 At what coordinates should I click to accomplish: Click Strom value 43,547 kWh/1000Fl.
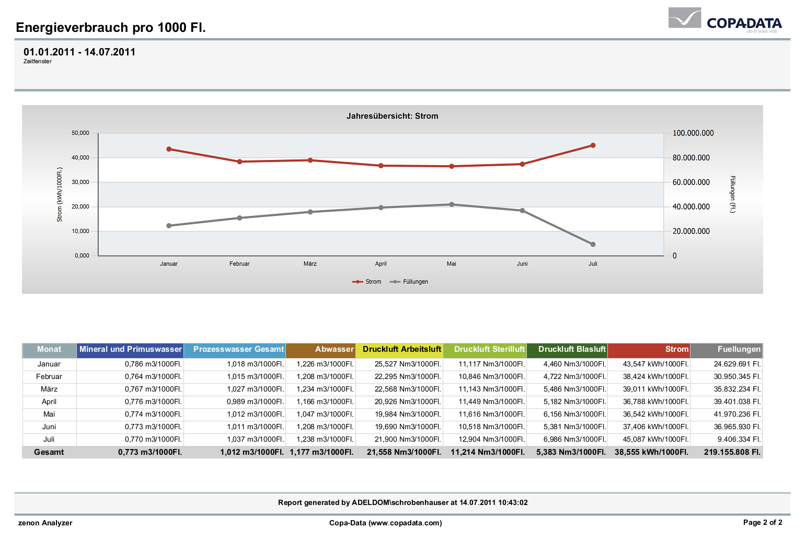655,364
